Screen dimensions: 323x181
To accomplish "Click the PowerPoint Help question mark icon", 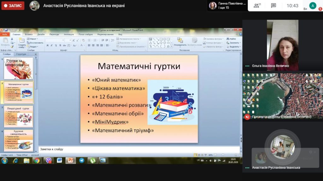I will click(240, 34).
